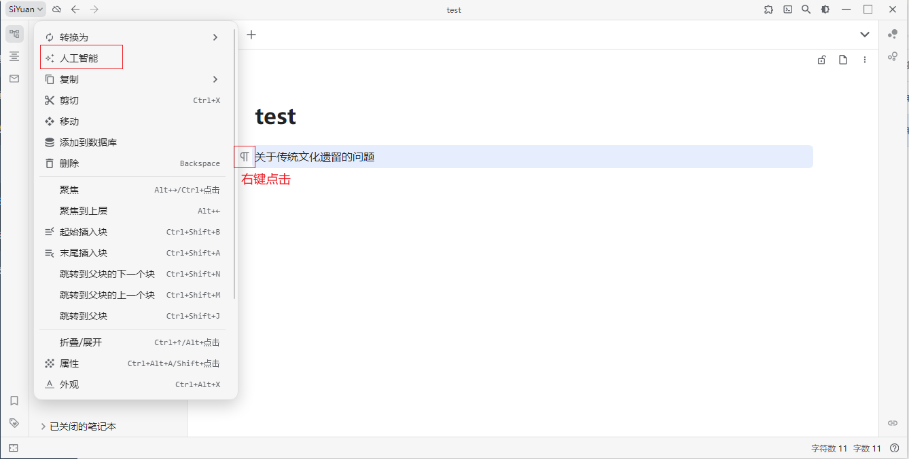Open the Inbox envelope icon in left dock
The image size is (909, 459).
[x=14, y=79]
